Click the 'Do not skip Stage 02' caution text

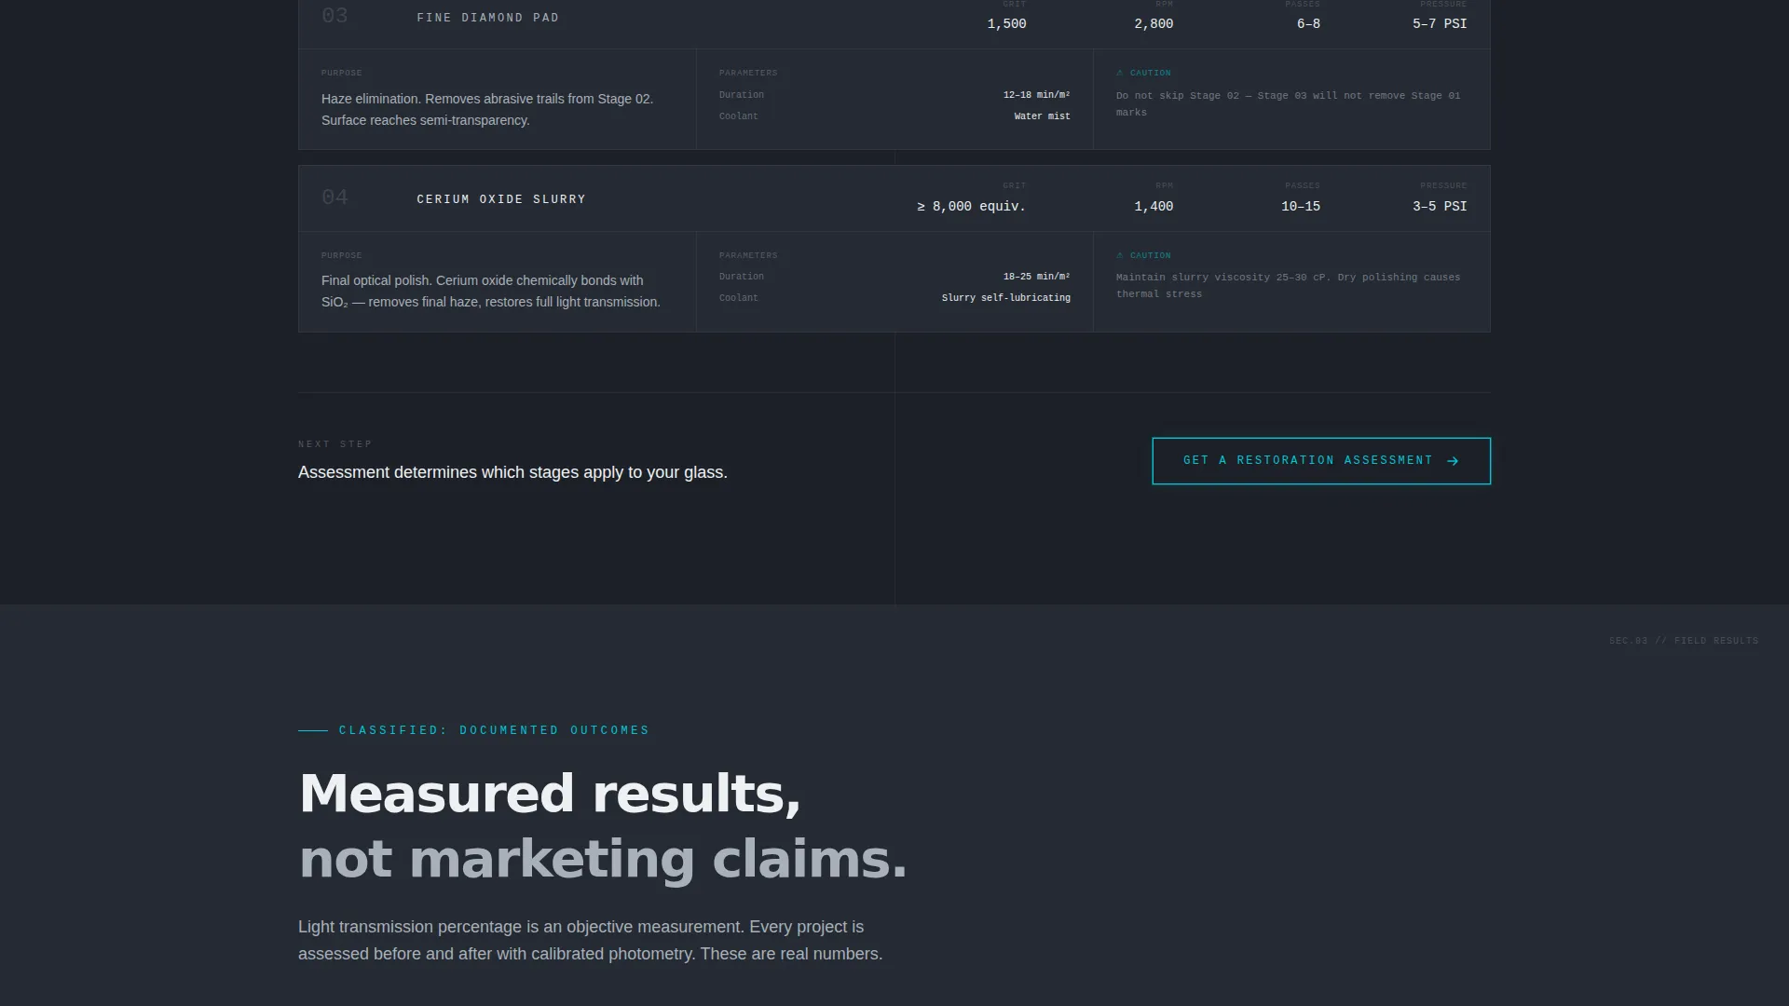[x=1289, y=104]
